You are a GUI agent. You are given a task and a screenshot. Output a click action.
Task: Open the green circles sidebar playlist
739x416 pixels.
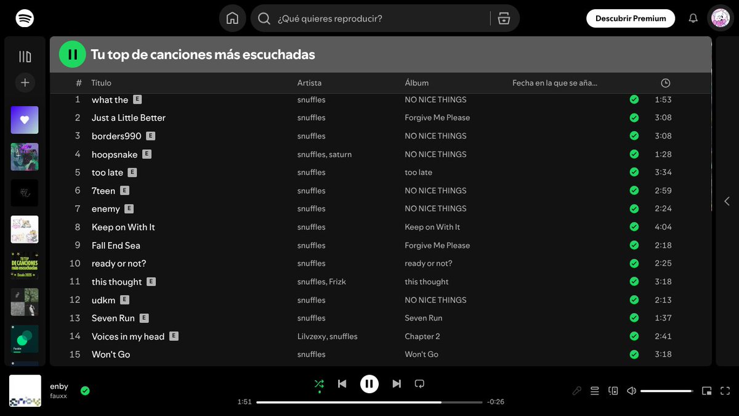pyautogui.click(x=25, y=338)
